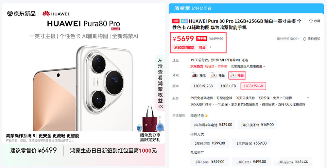Select the 12GB+512GB version

click(203, 86)
